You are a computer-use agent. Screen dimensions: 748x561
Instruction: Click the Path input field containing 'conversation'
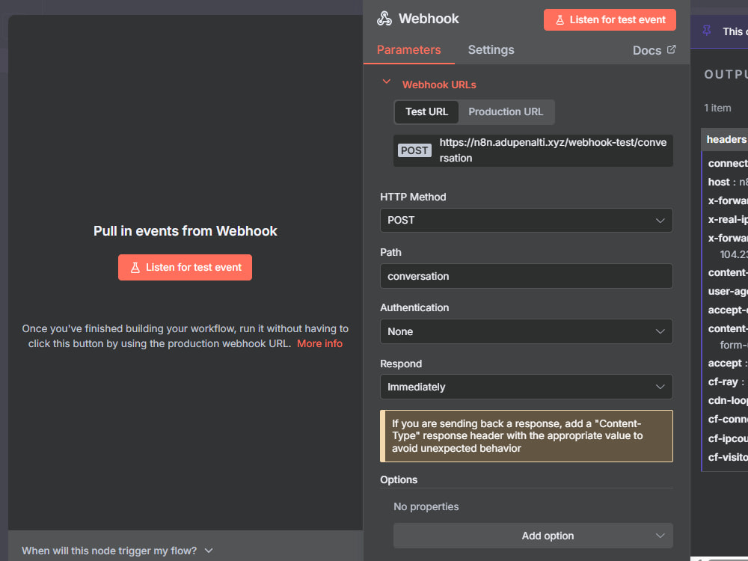pyautogui.click(x=526, y=276)
